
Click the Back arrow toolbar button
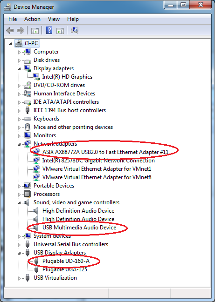pos(10,30)
